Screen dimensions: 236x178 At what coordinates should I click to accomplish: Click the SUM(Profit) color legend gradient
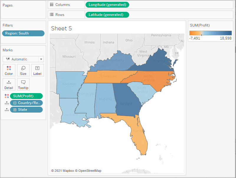210,33
